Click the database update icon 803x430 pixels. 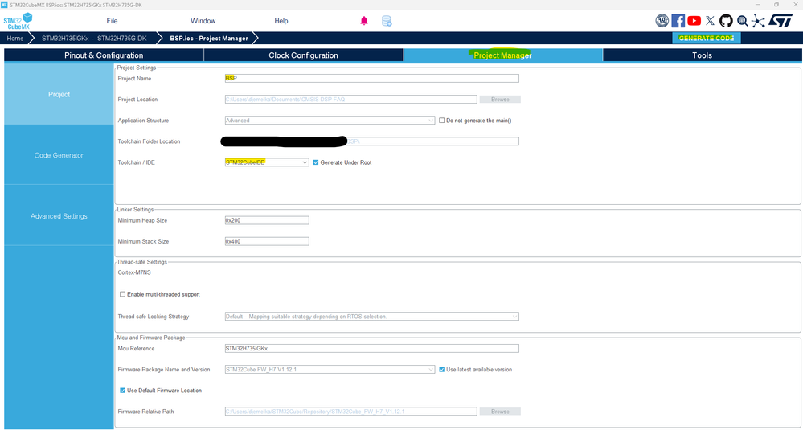(387, 21)
